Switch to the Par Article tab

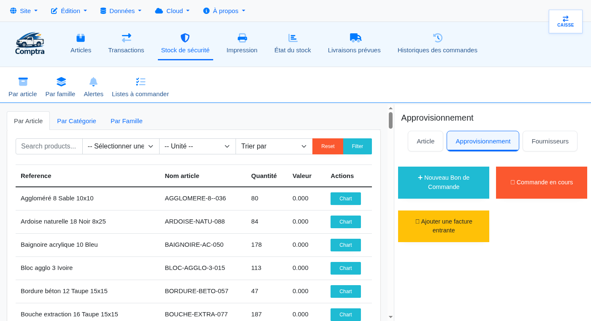tap(28, 121)
